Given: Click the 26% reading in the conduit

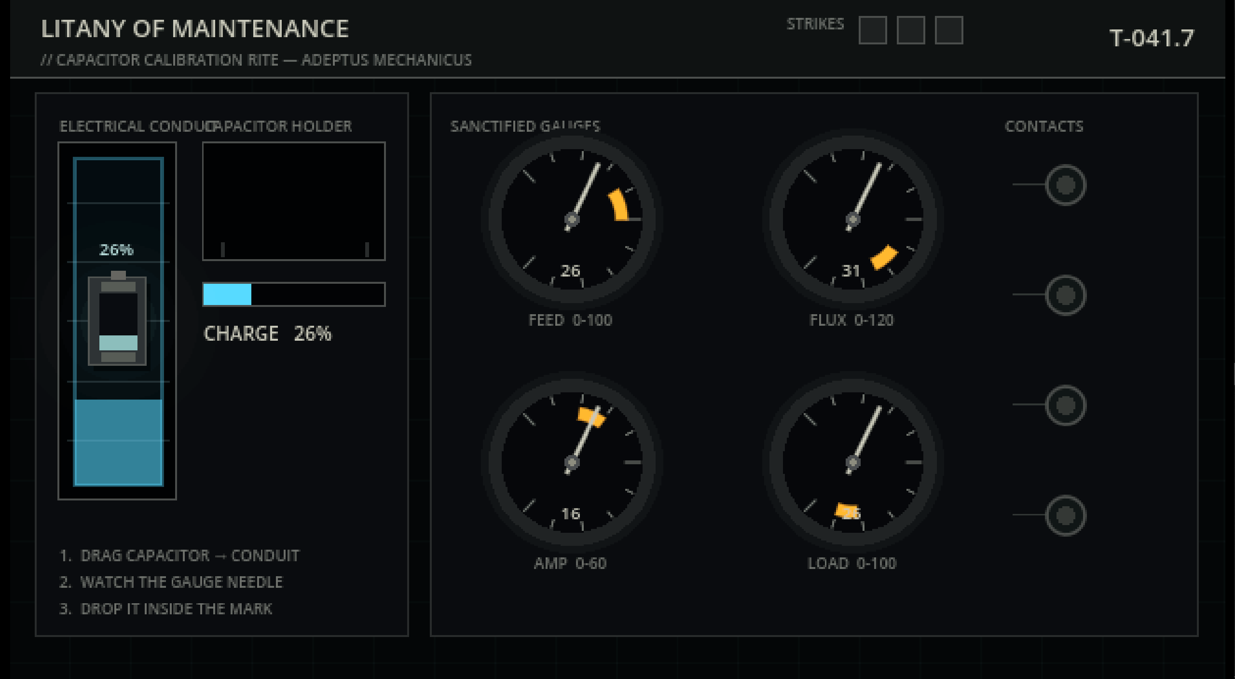Looking at the screenshot, I should (116, 249).
